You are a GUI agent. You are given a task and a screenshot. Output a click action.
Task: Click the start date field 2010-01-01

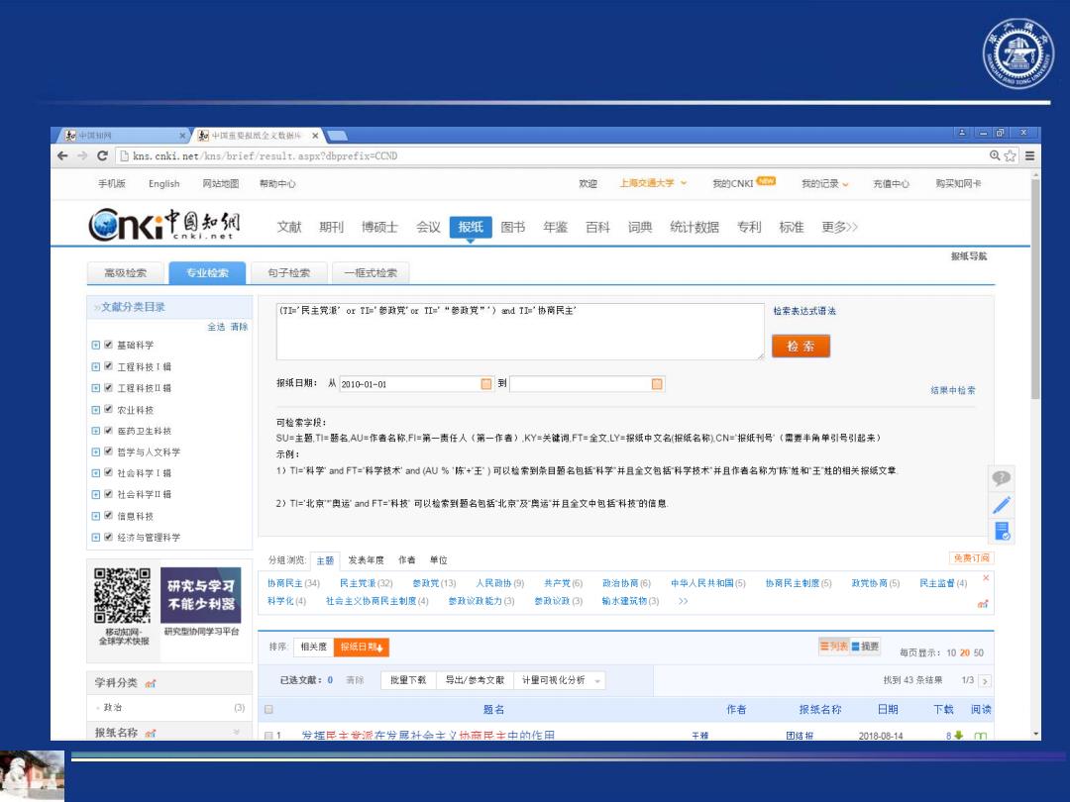point(416,384)
